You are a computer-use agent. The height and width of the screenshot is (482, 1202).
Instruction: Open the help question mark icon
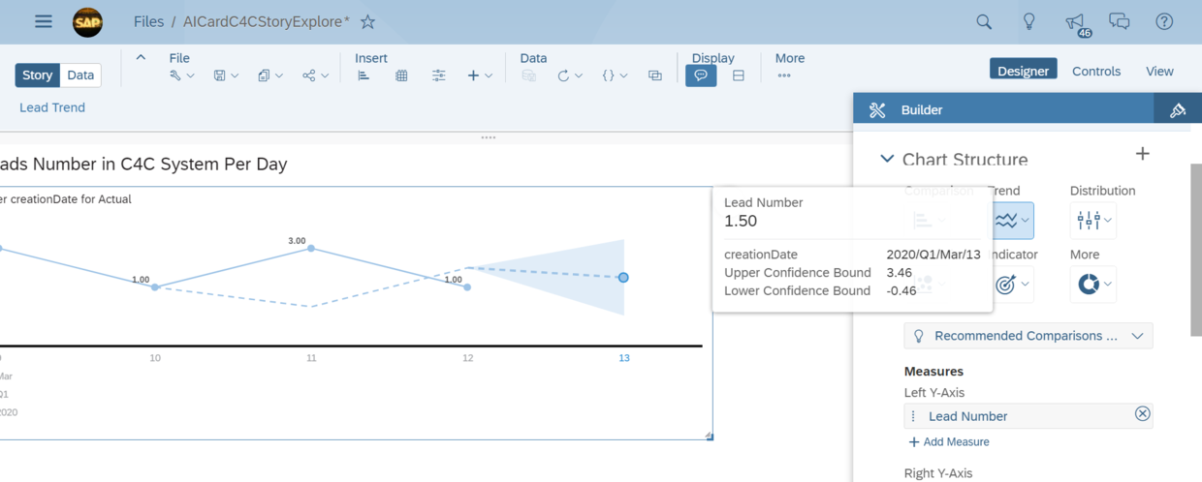(1164, 21)
